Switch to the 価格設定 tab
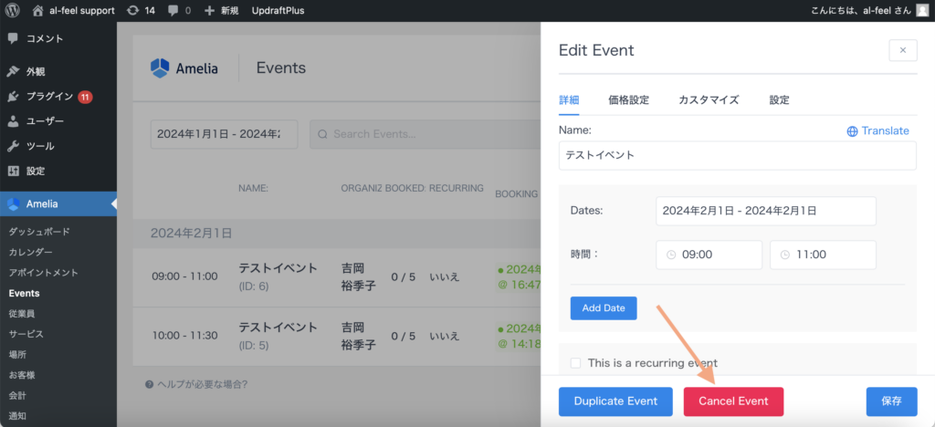The width and height of the screenshot is (935, 427). (x=628, y=100)
